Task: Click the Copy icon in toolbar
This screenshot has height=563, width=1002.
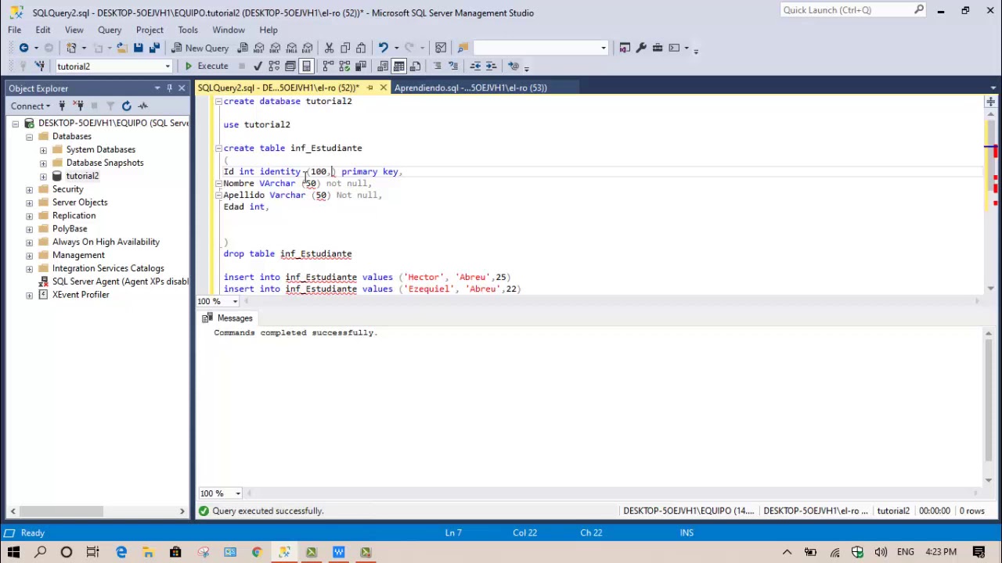Action: point(345,48)
